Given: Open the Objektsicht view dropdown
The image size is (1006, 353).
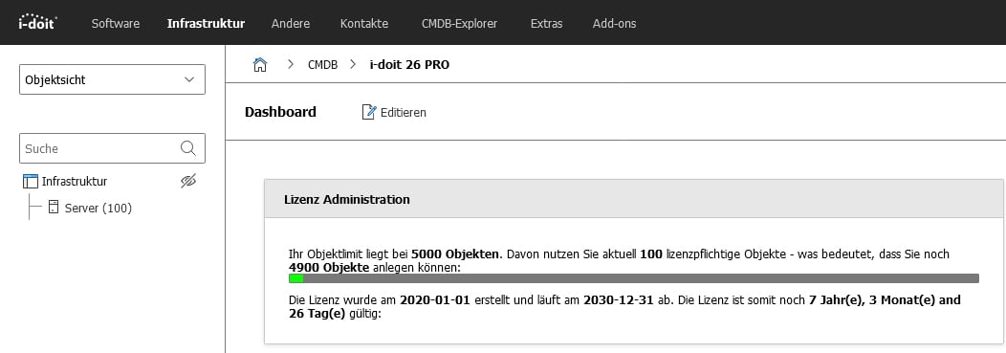Looking at the screenshot, I should (x=112, y=79).
